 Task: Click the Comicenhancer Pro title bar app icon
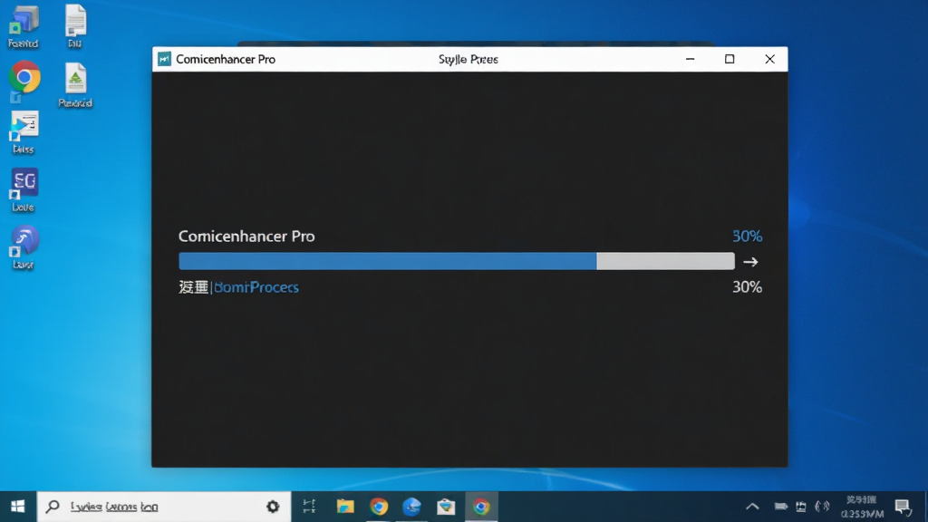click(x=164, y=59)
